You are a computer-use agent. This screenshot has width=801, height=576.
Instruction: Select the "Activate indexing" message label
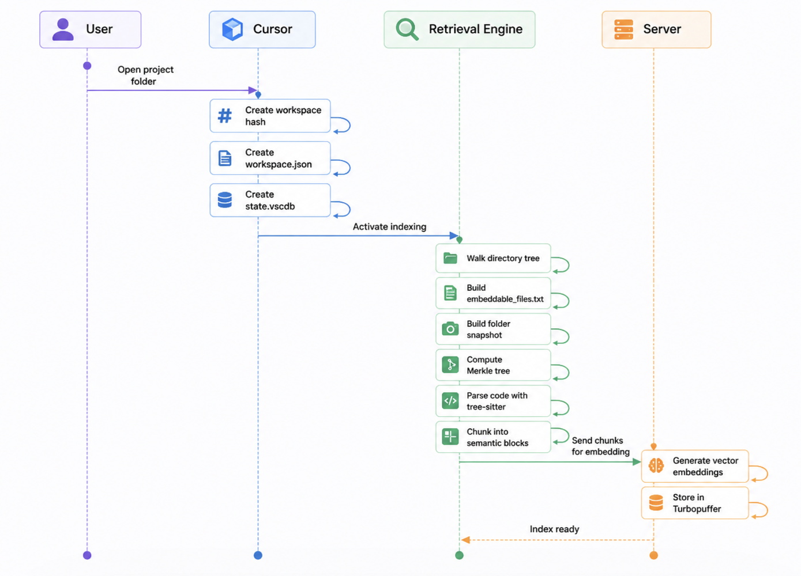pyautogui.click(x=390, y=227)
